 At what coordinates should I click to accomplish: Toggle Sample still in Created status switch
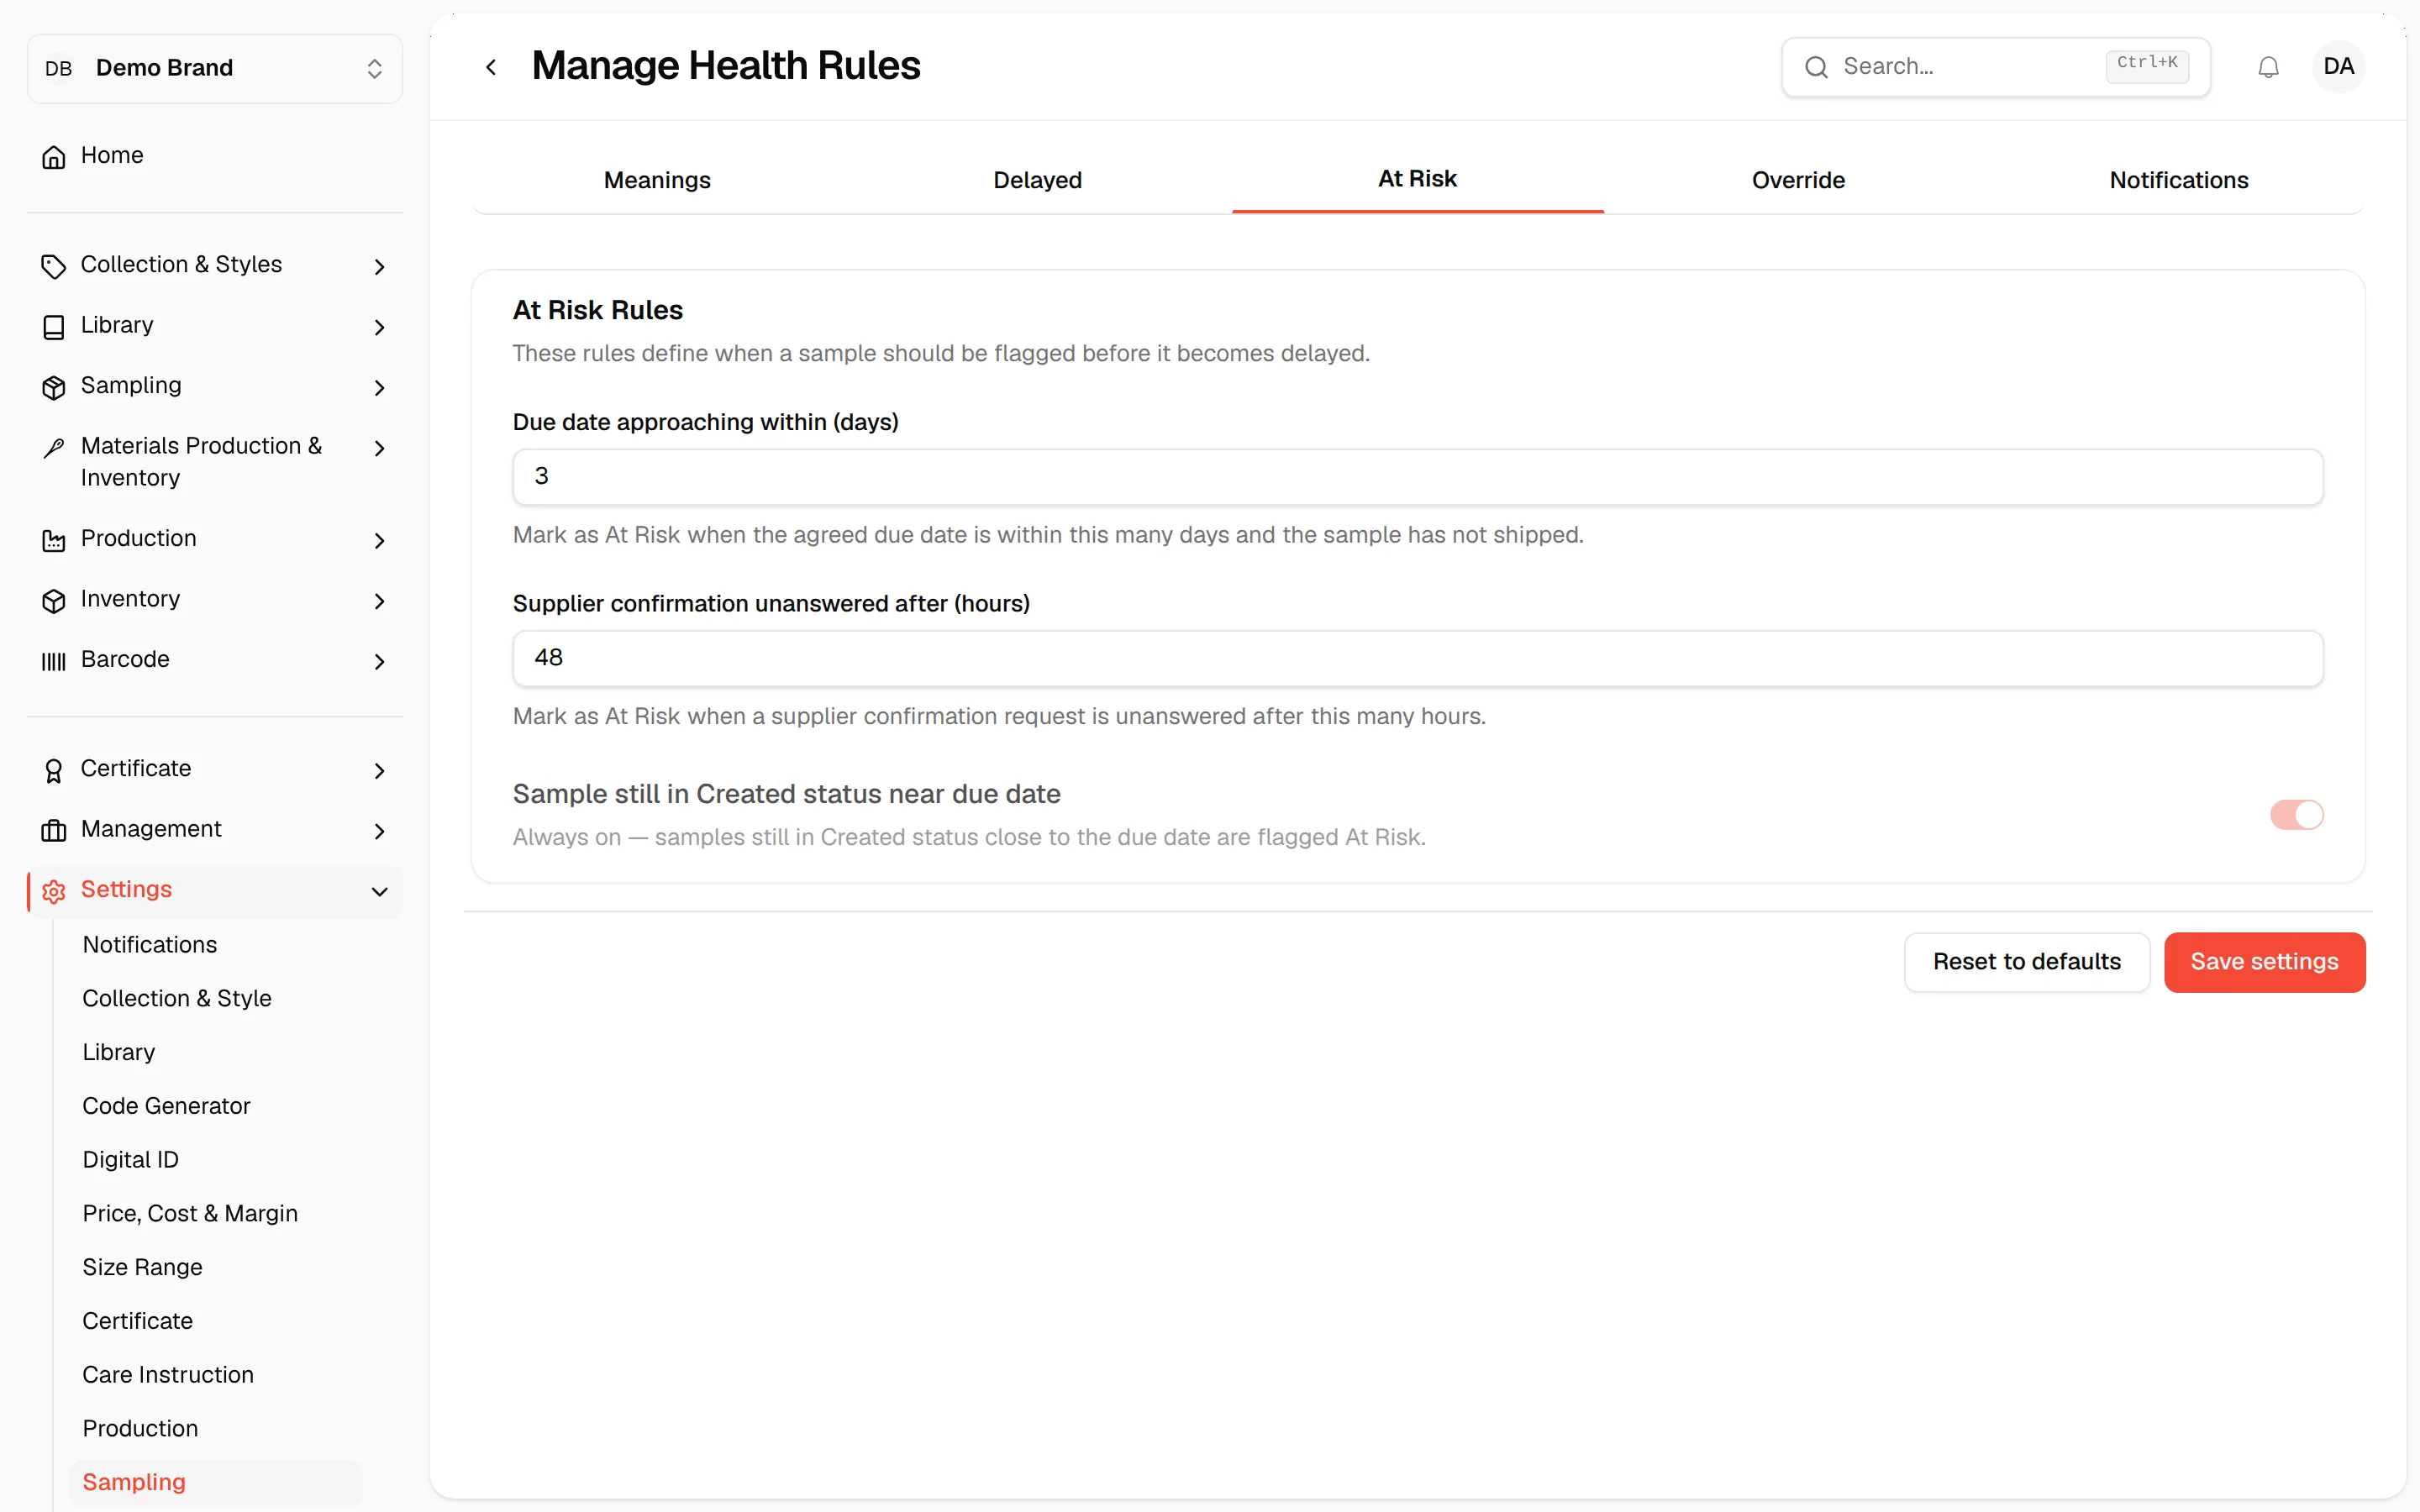click(x=2296, y=815)
